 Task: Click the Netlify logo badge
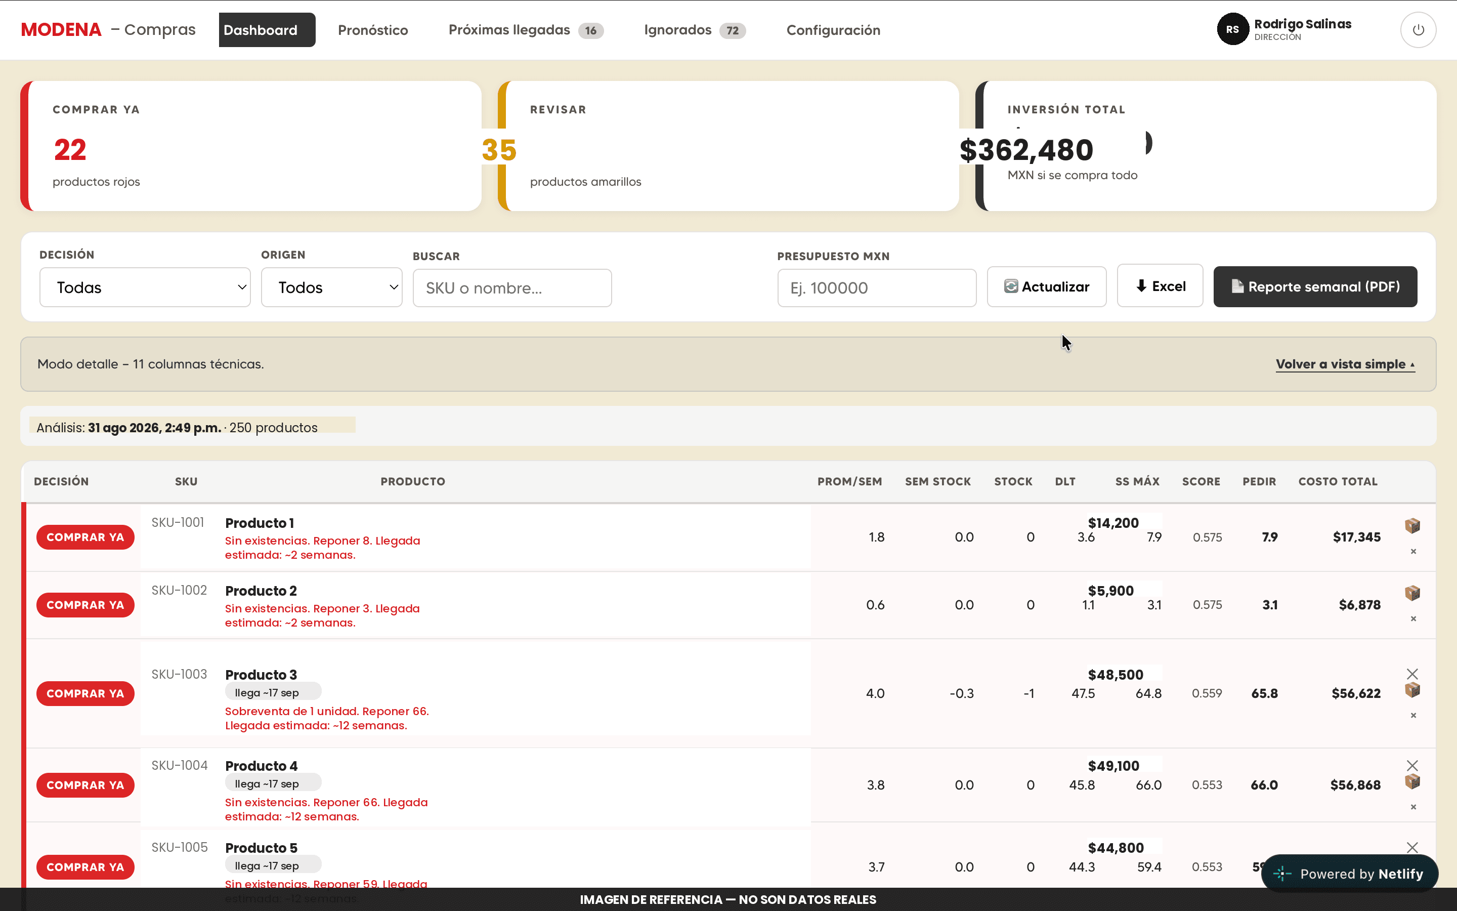pyautogui.click(x=1349, y=874)
